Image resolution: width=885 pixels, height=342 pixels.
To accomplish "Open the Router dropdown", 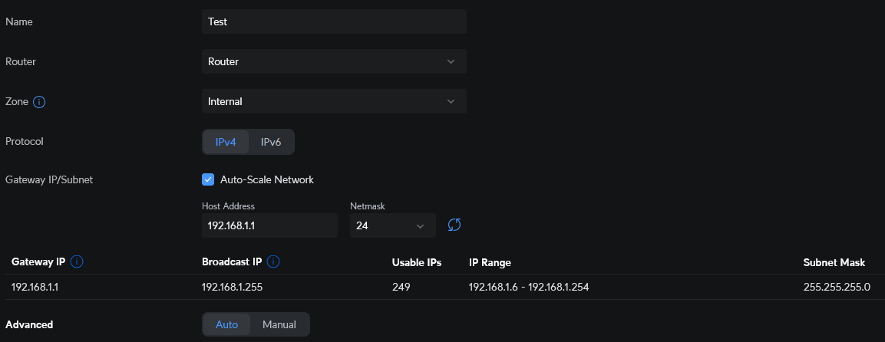I will pyautogui.click(x=334, y=61).
